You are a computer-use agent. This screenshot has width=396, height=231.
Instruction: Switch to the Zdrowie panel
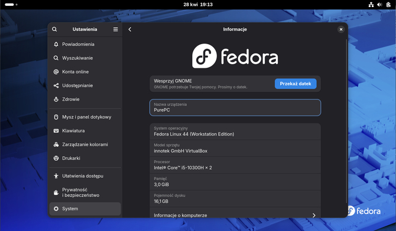[85, 99]
